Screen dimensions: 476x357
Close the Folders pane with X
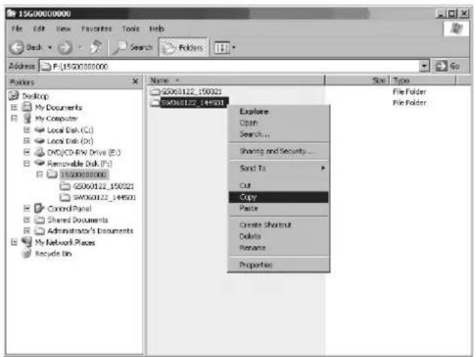[x=136, y=81]
